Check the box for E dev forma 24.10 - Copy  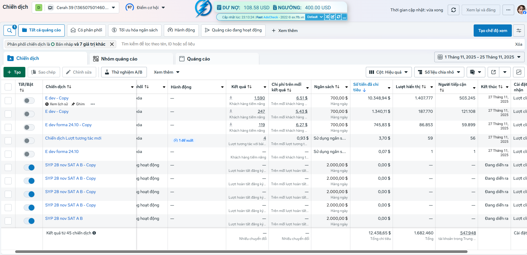pos(8,127)
